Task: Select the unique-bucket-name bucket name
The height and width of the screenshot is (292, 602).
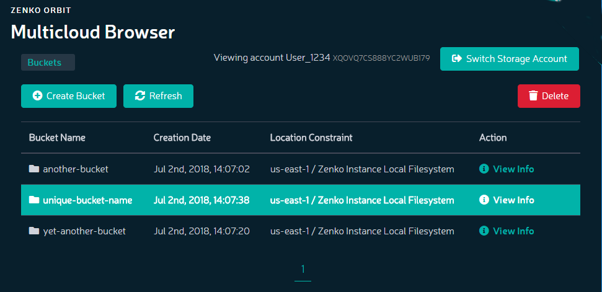Action: [87, 200]
